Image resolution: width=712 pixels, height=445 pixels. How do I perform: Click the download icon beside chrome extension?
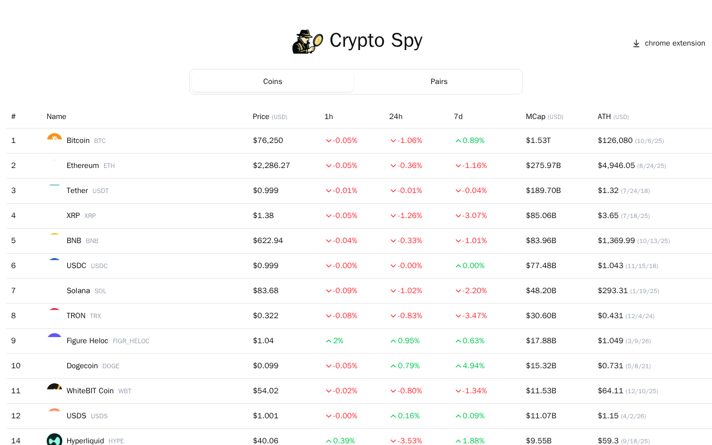(x=636, y=43)
